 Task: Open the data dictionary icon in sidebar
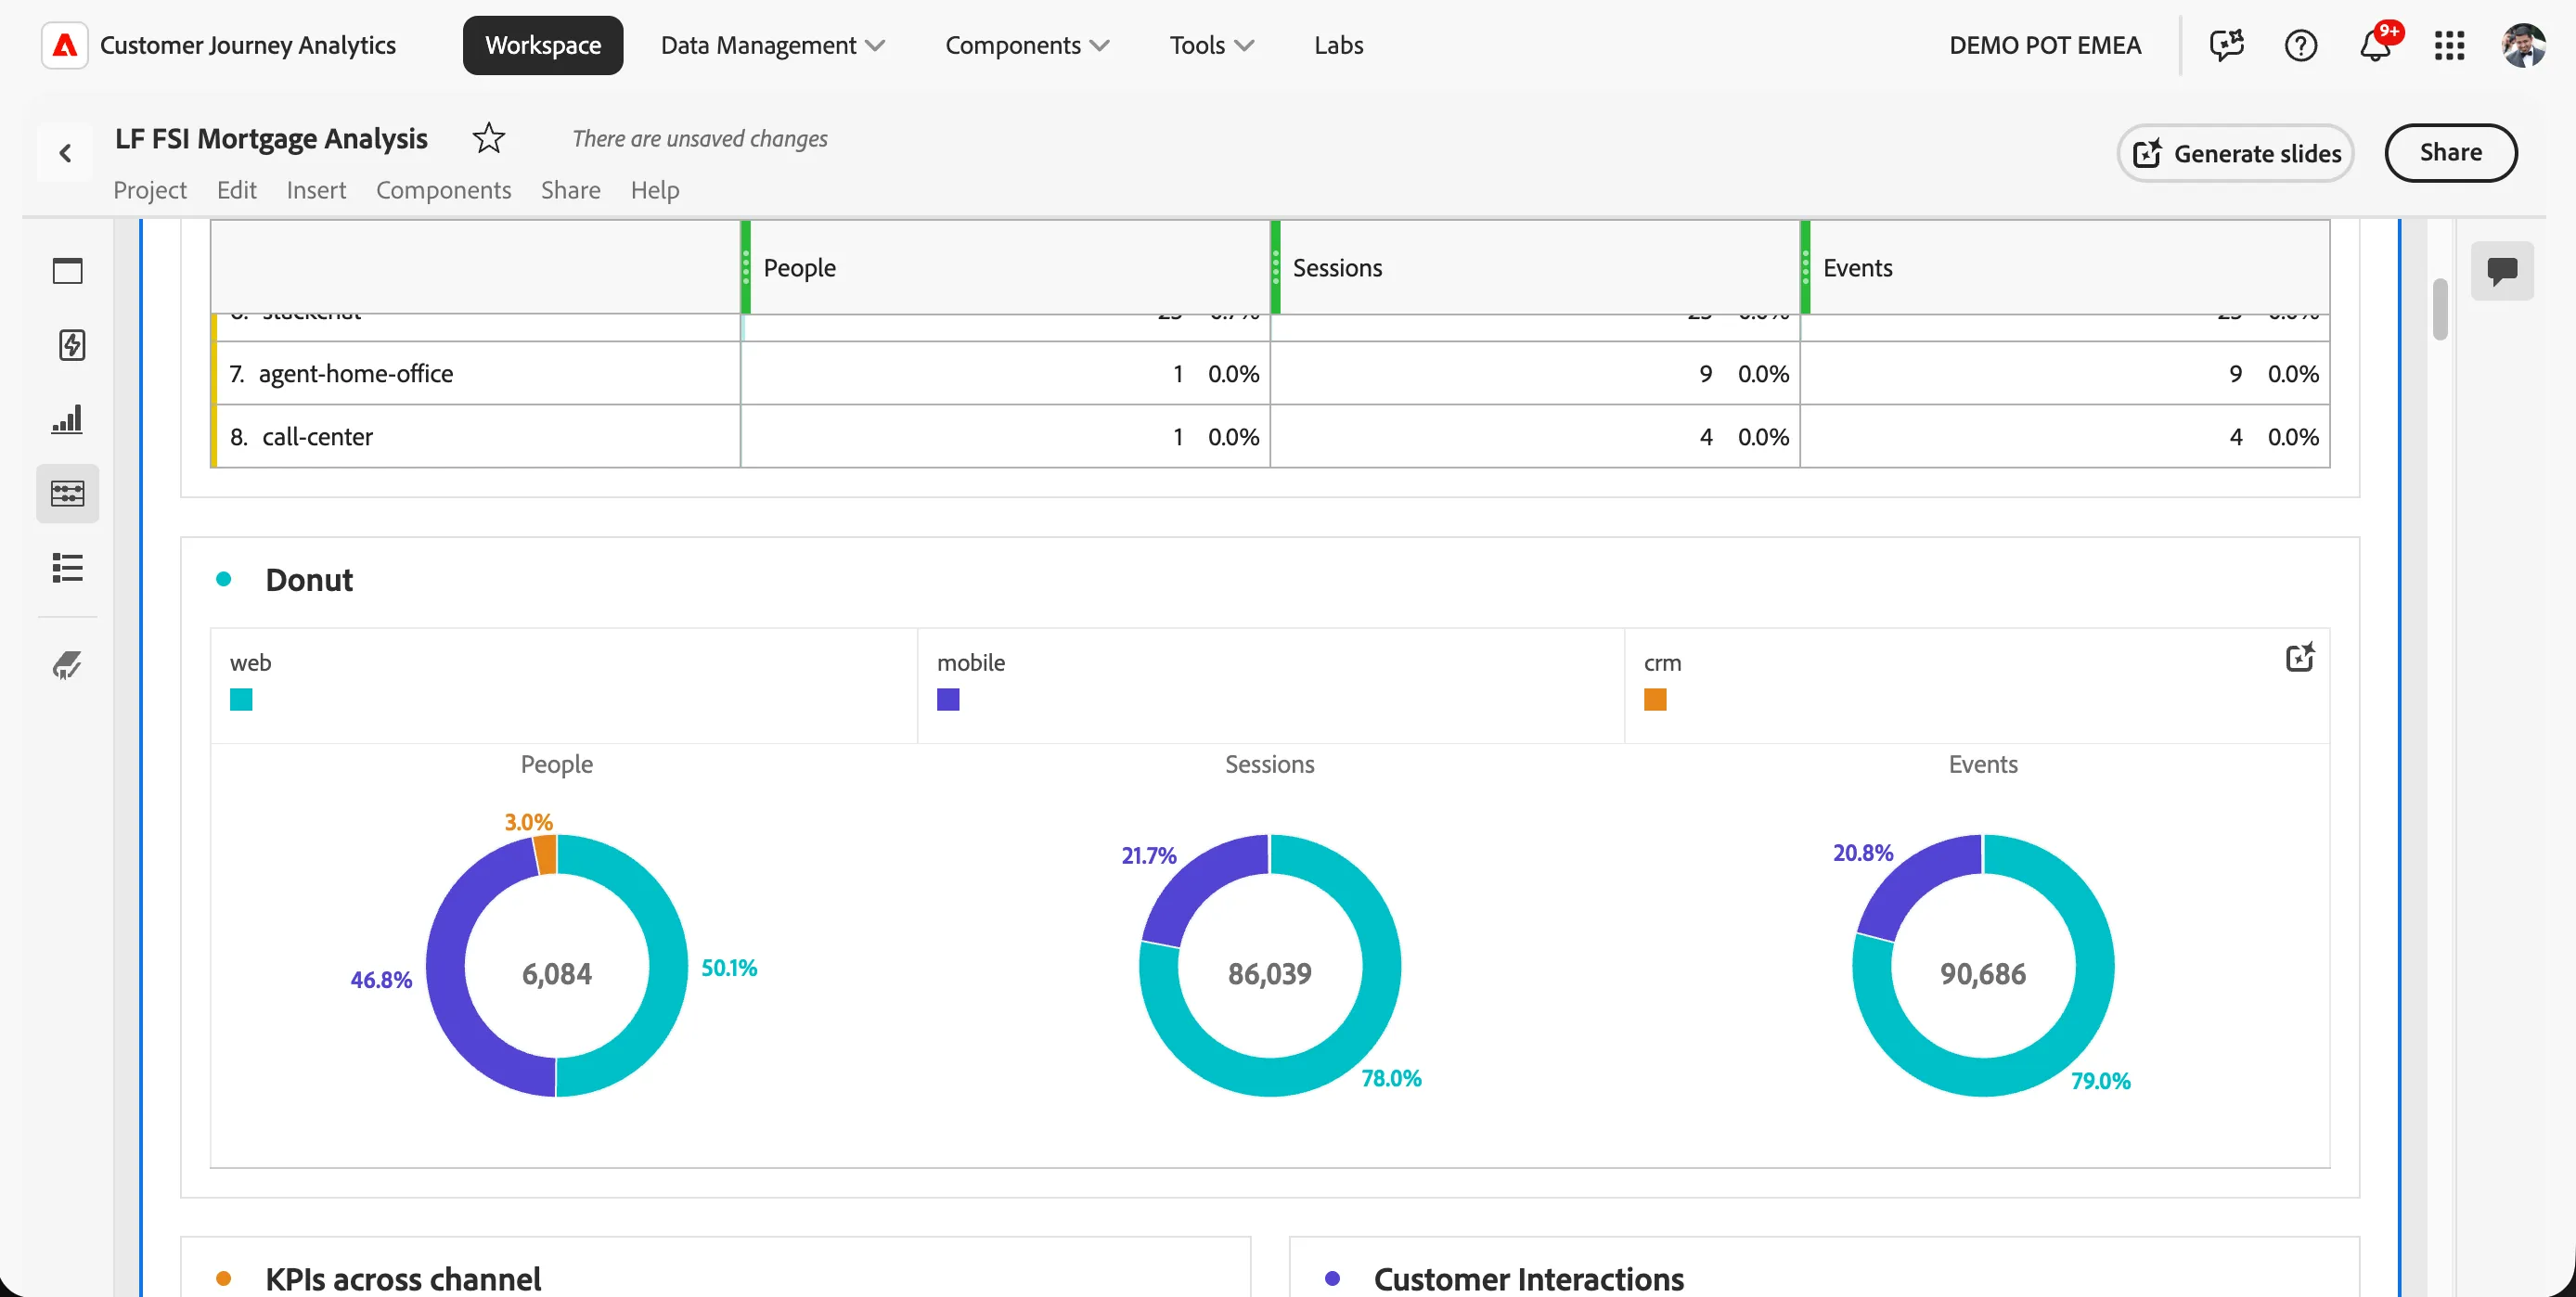68,665
